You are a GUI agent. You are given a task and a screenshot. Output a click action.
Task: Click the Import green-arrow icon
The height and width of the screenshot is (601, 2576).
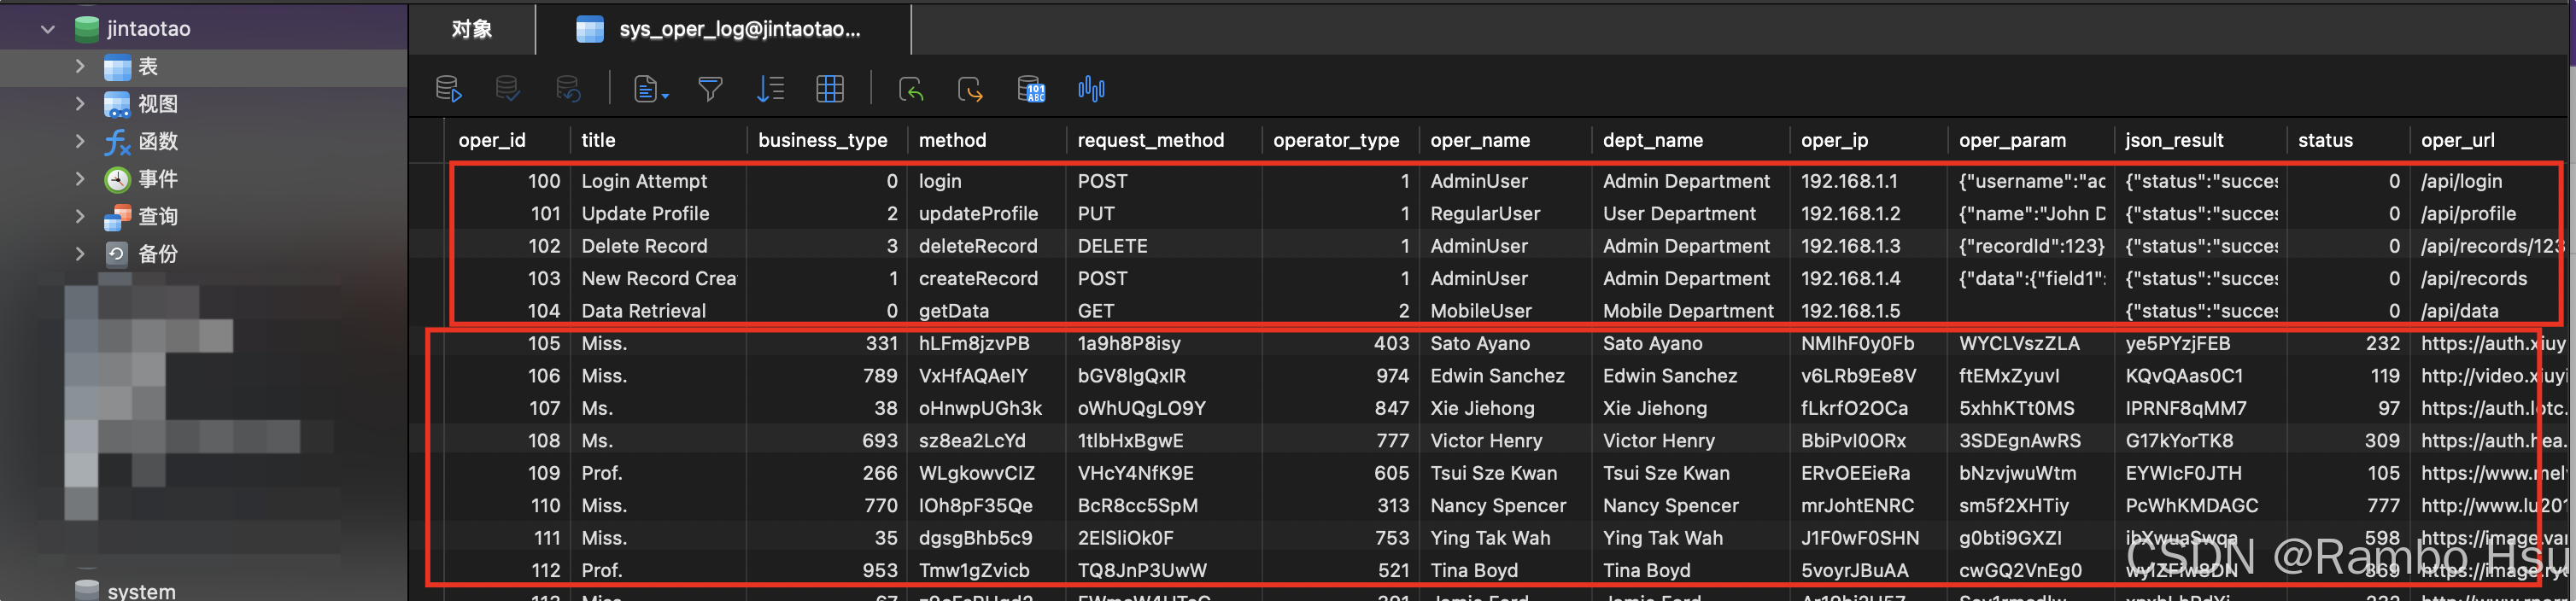click(x=911, y=89)
